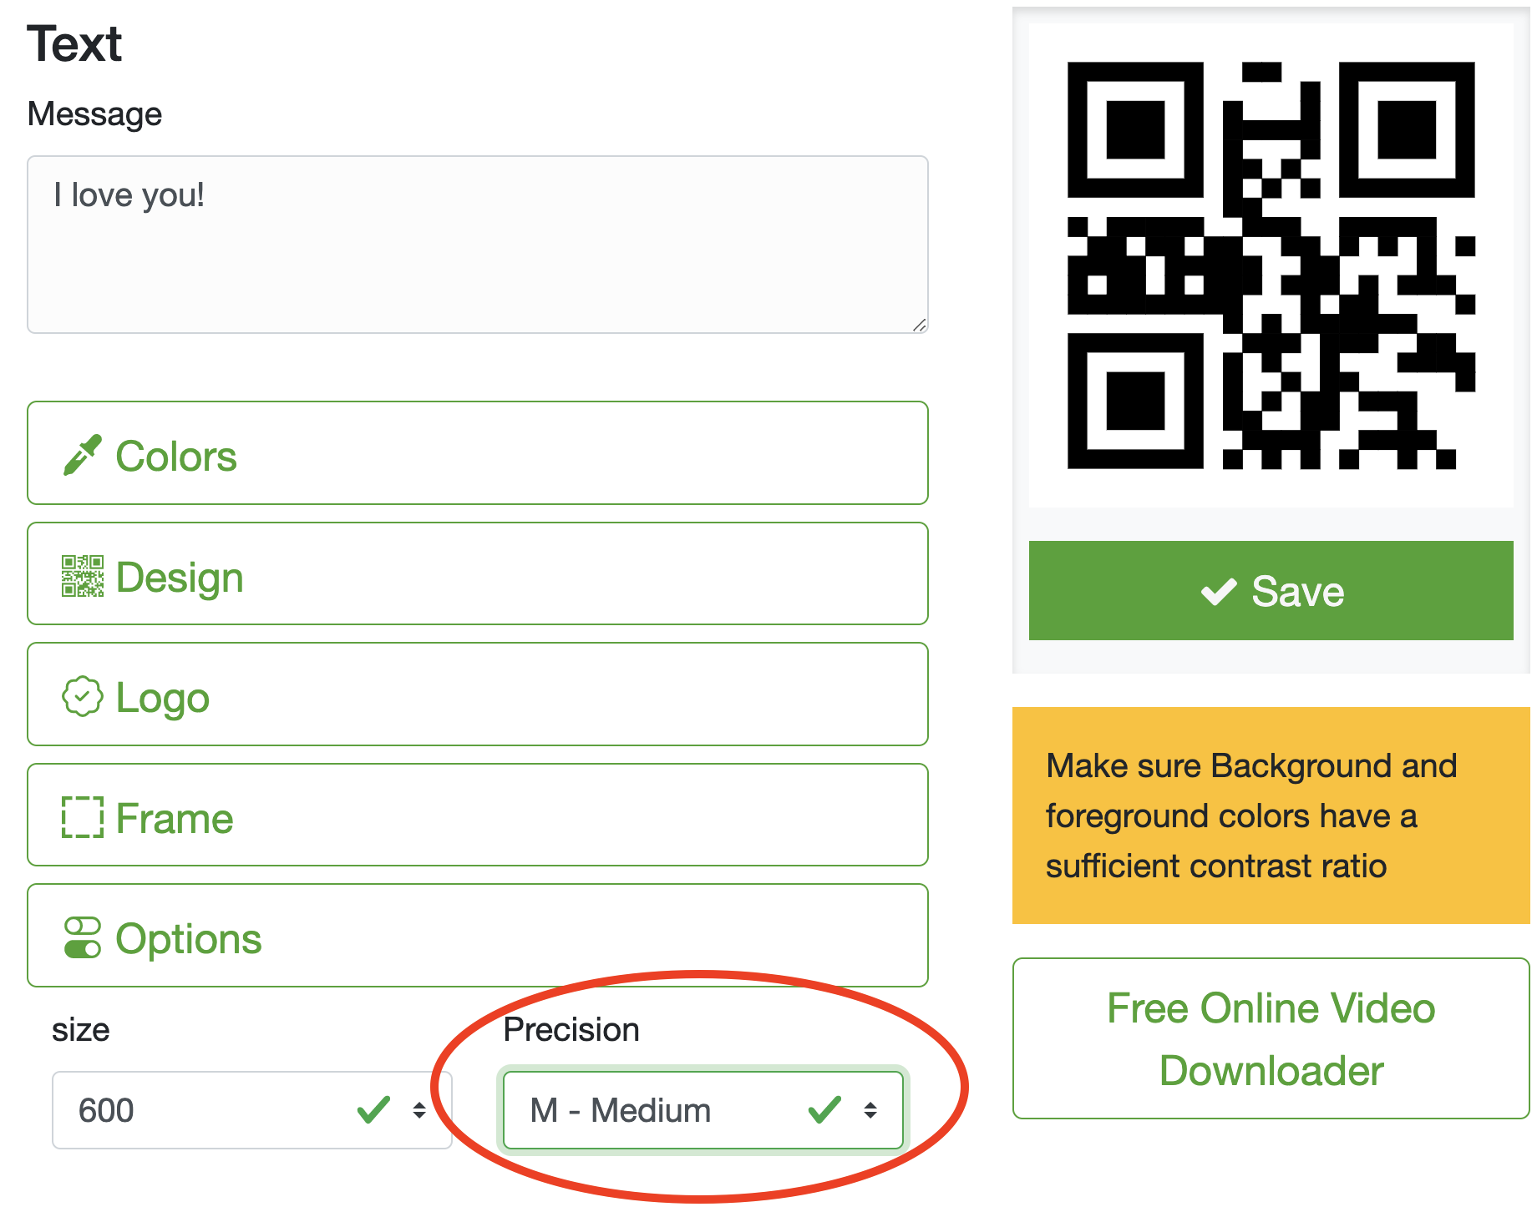
Task: Click the badge icon in Logo
Action: tap(83, 696)
